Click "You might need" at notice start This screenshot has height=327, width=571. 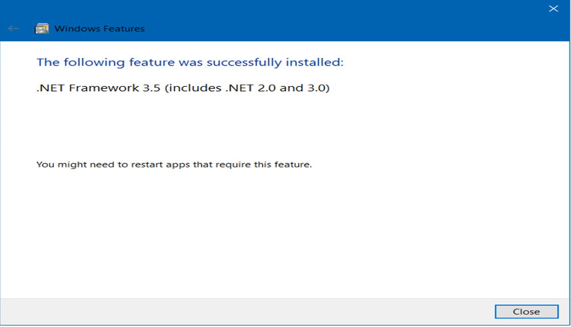[62, 165]
